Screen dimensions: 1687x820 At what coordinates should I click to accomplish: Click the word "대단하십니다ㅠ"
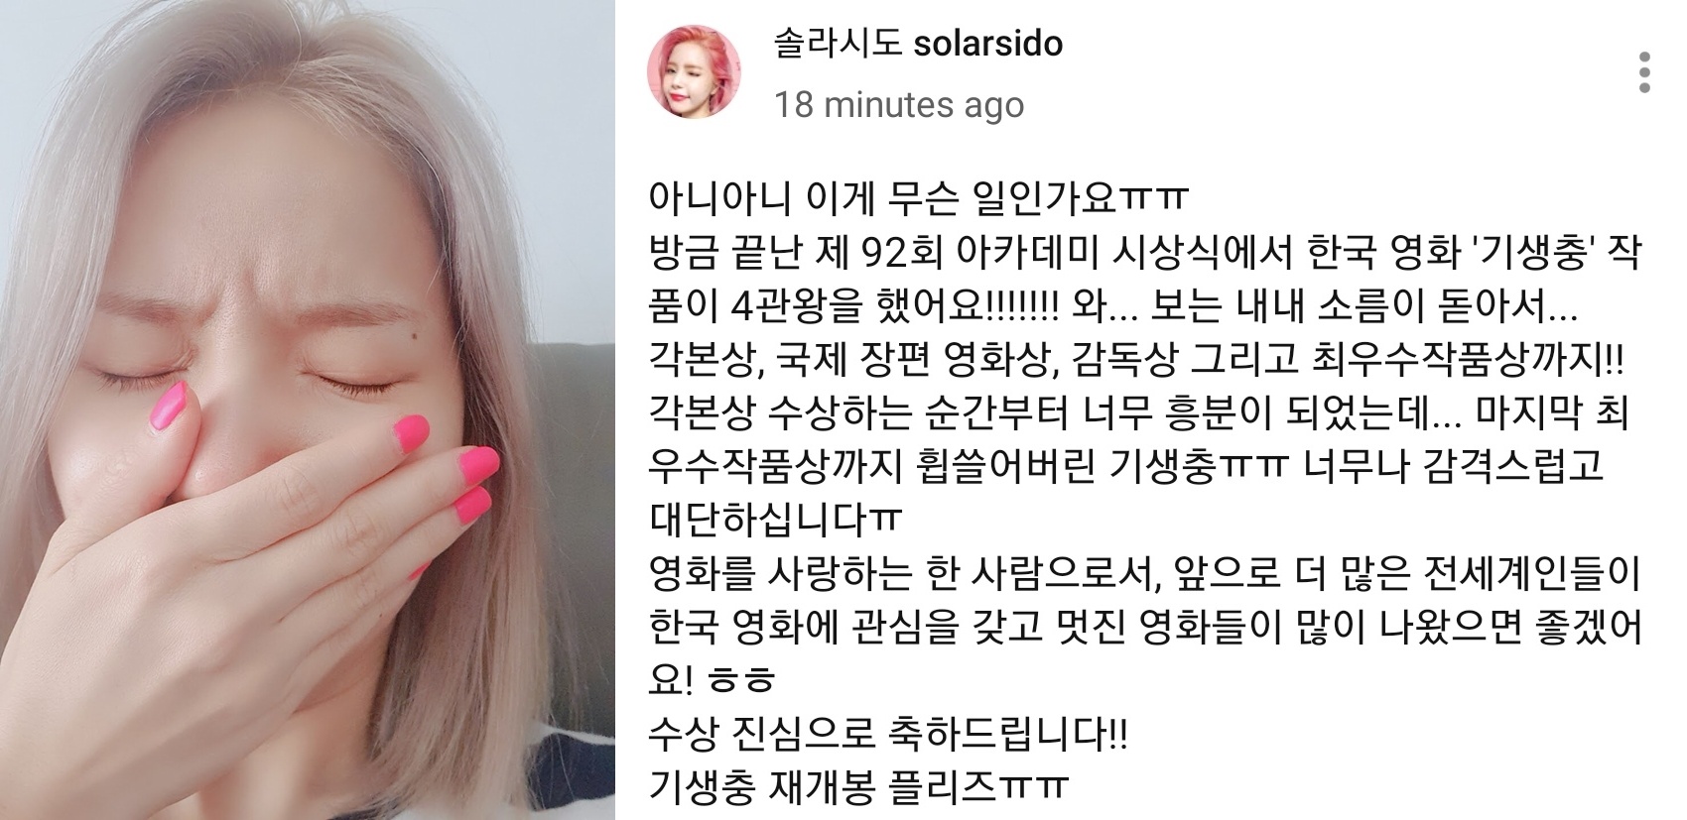pos(776,520)
